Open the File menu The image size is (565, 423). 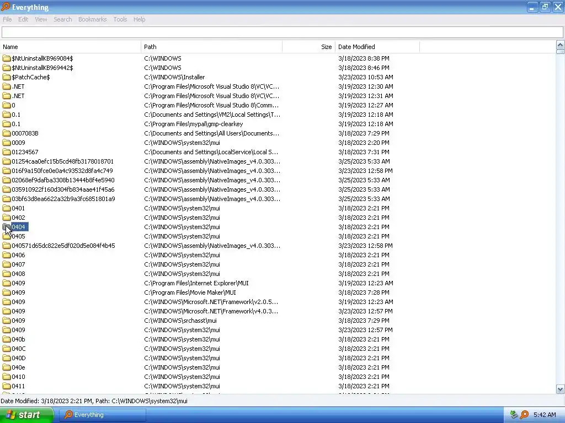pyautogui.click(x=7, y=19)
